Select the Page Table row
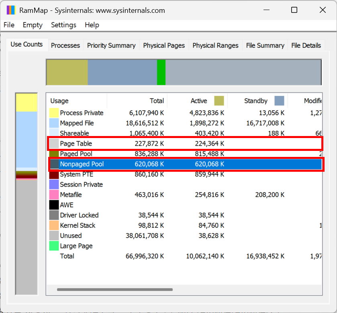This screenshot has height=313, width=337. [x=184, y=144]
